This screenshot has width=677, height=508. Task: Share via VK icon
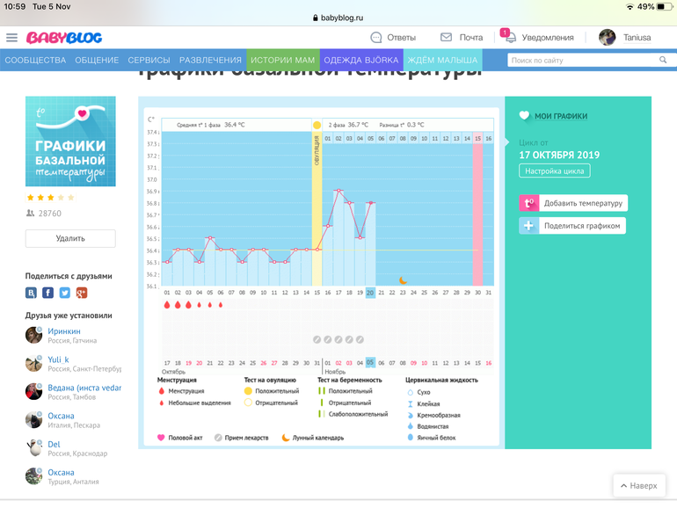(x=32, y=293)
